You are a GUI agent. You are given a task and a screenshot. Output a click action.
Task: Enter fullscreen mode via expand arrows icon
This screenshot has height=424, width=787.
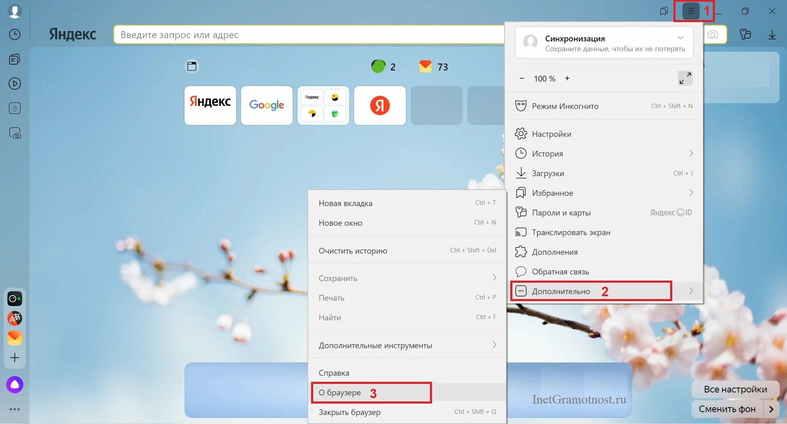click(685, 78)
